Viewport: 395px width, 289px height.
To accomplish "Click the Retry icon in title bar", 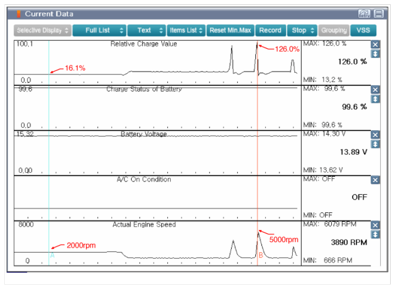I will point(363,14).
